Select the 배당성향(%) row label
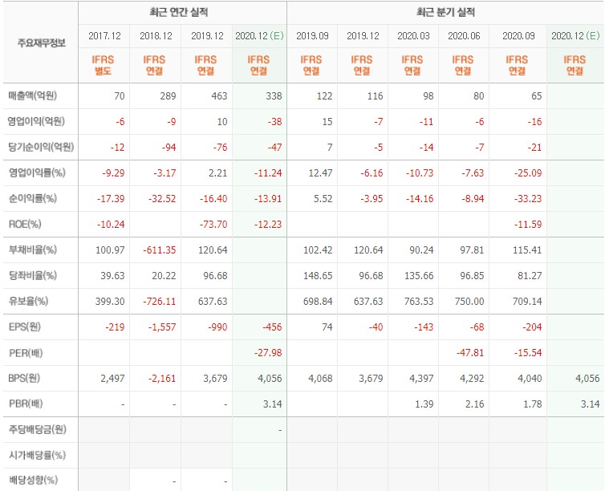 33,481
